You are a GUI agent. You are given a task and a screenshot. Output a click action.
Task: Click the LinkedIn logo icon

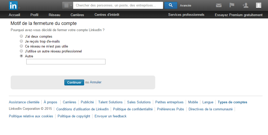pos(13,5)
